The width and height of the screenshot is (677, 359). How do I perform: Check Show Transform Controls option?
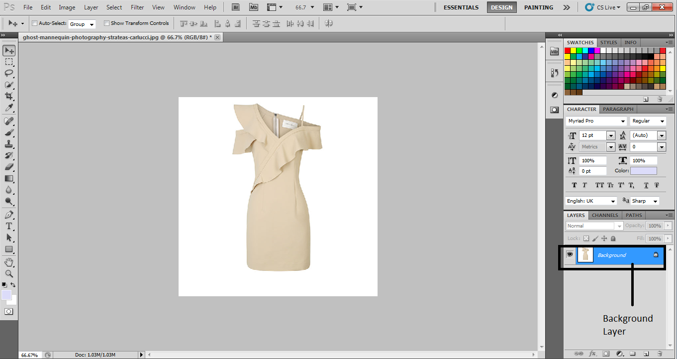click(106, 23)
